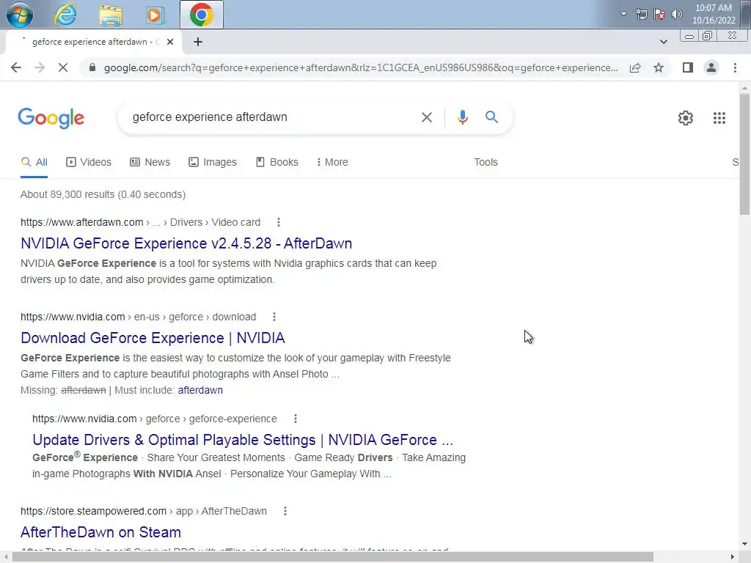Click https://www.nvidia.com en-us geforce download breadcrumb

coord(138,317)
